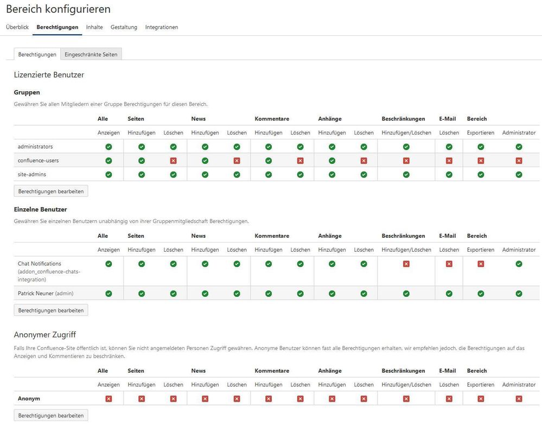
Task: Open the Gestaltung tab
Action: (x=124, y=27)
